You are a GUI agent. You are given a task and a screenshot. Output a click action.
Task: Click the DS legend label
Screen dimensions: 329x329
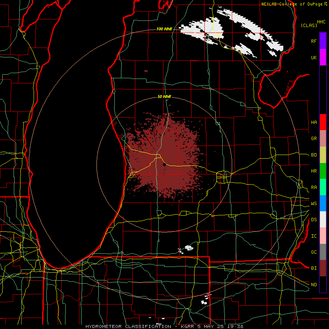pyautogui.click(x=314, y=220)
